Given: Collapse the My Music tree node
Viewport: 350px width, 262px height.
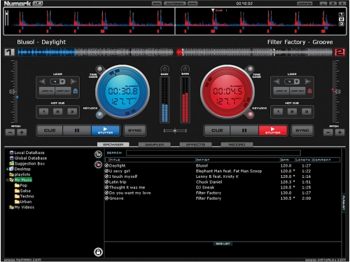Looking at the screenshot, I should 8,180.
